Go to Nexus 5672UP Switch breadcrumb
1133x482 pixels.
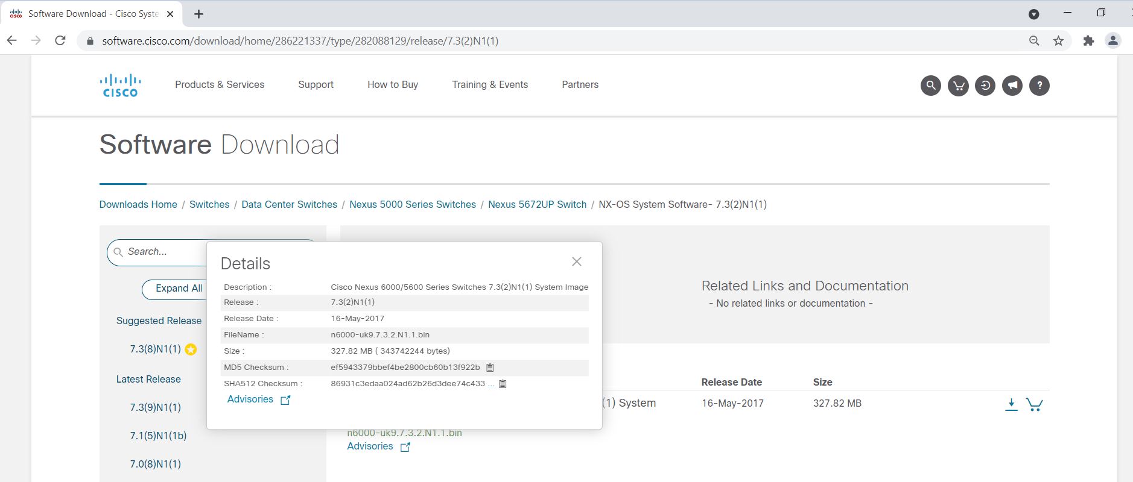538,204
